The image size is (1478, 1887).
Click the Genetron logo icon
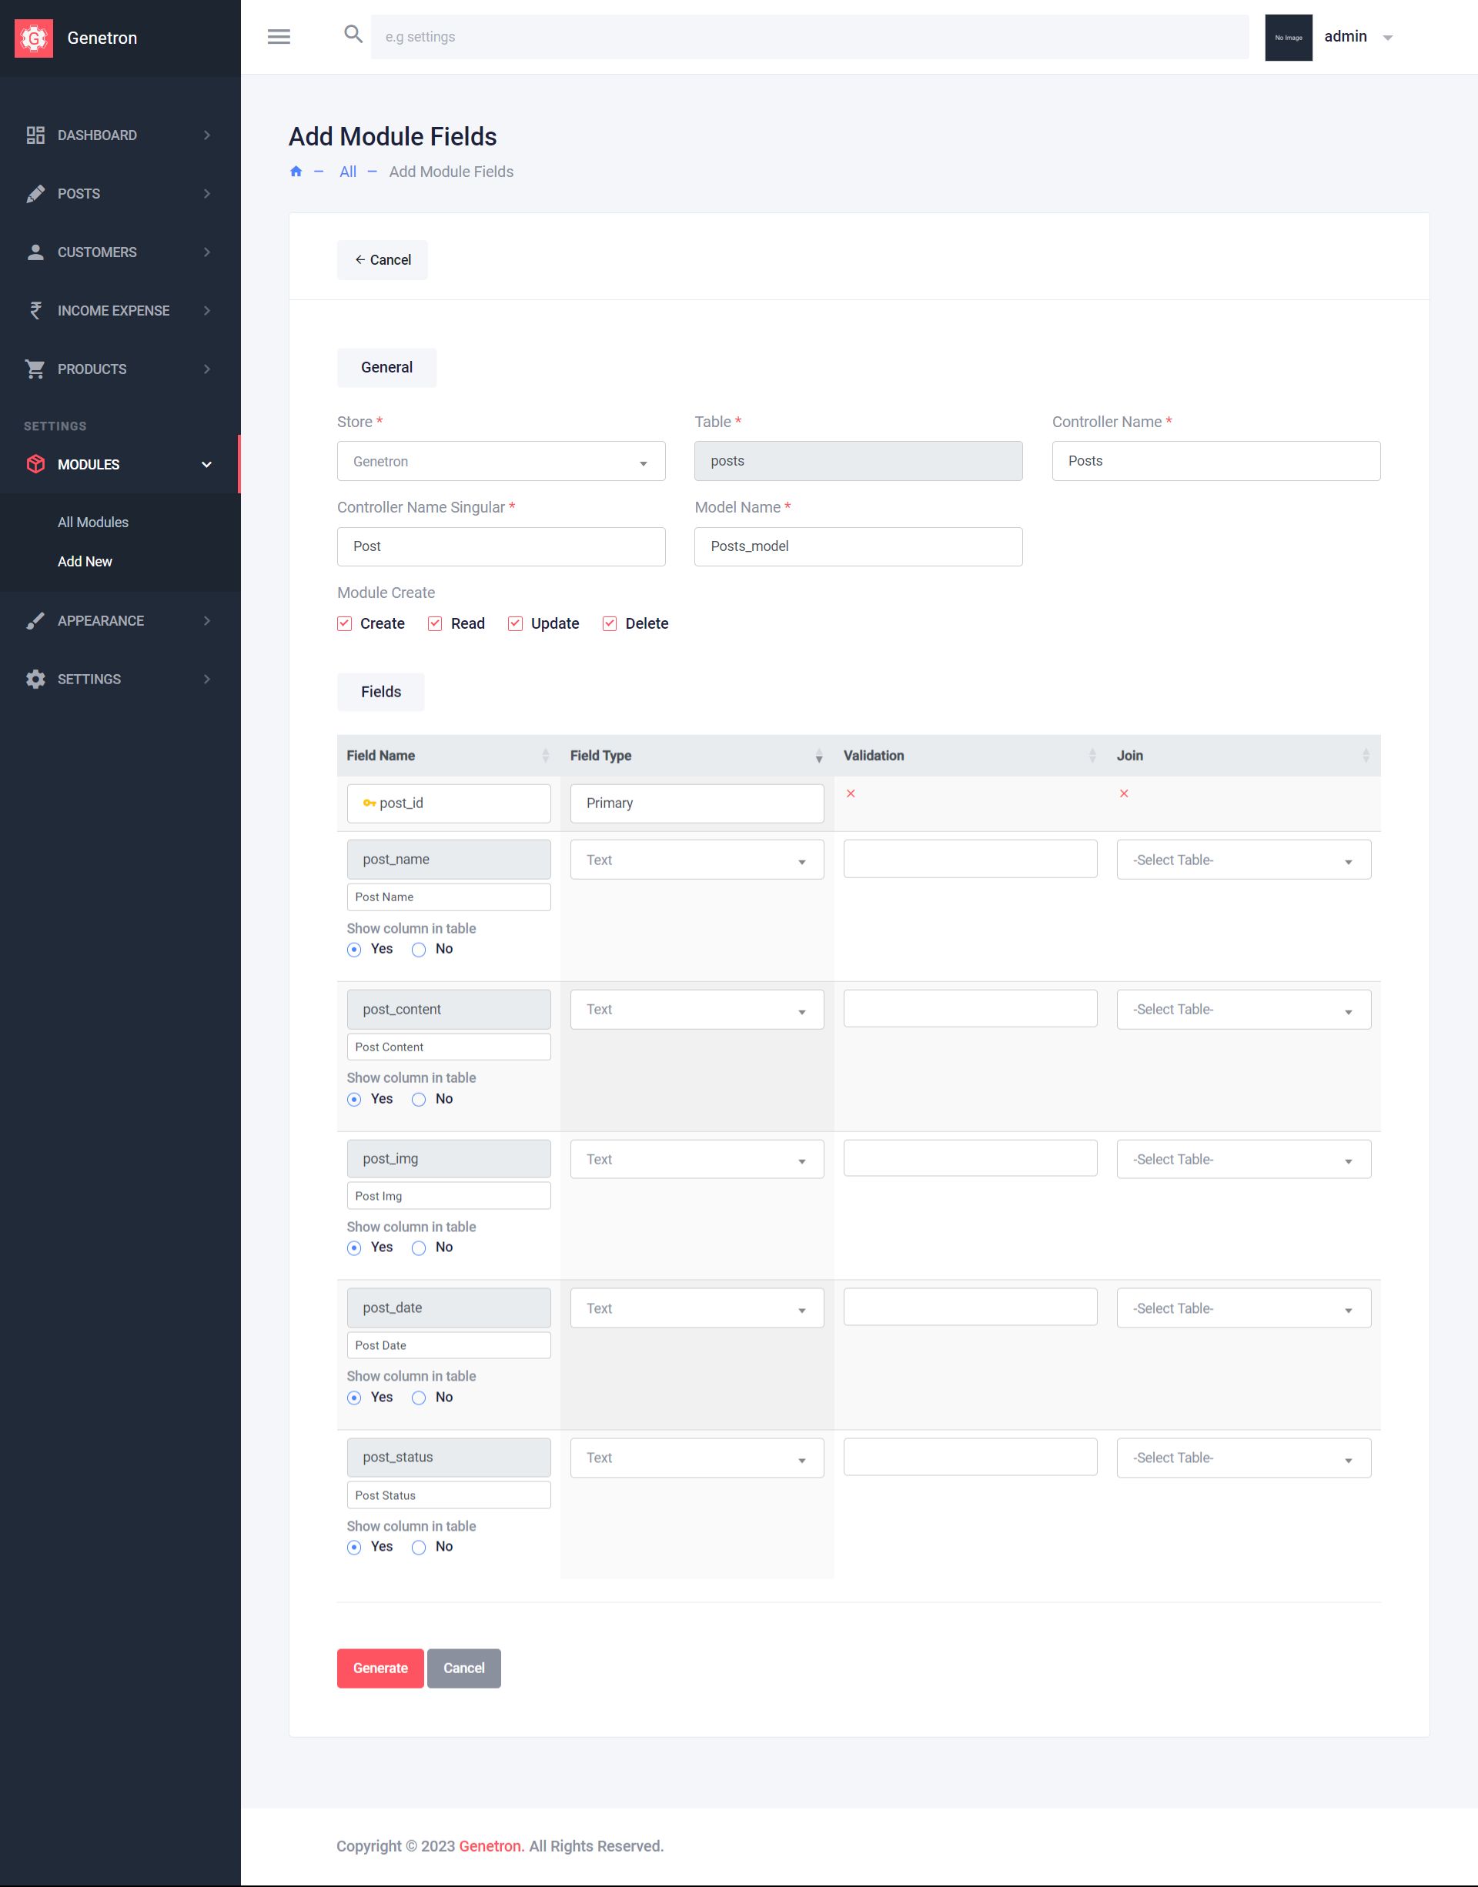tap(34, 38)
